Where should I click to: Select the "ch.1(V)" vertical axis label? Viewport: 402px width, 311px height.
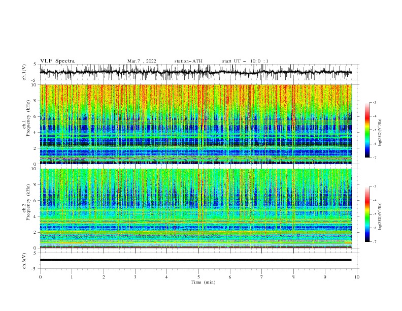pyautogui.click(x=24, y=72)
